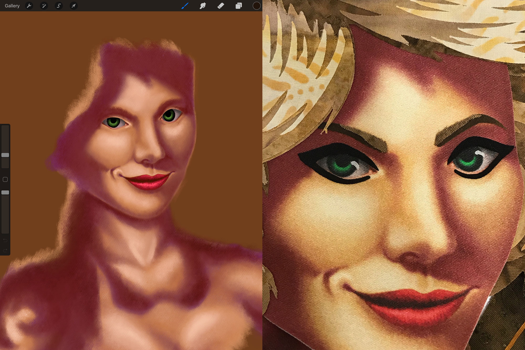Open the active color swatch

(256, 6)
